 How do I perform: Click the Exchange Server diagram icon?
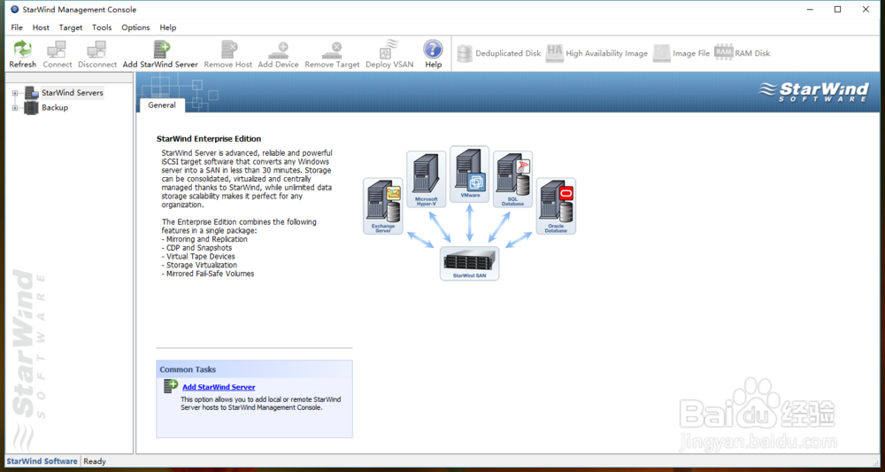383,206
